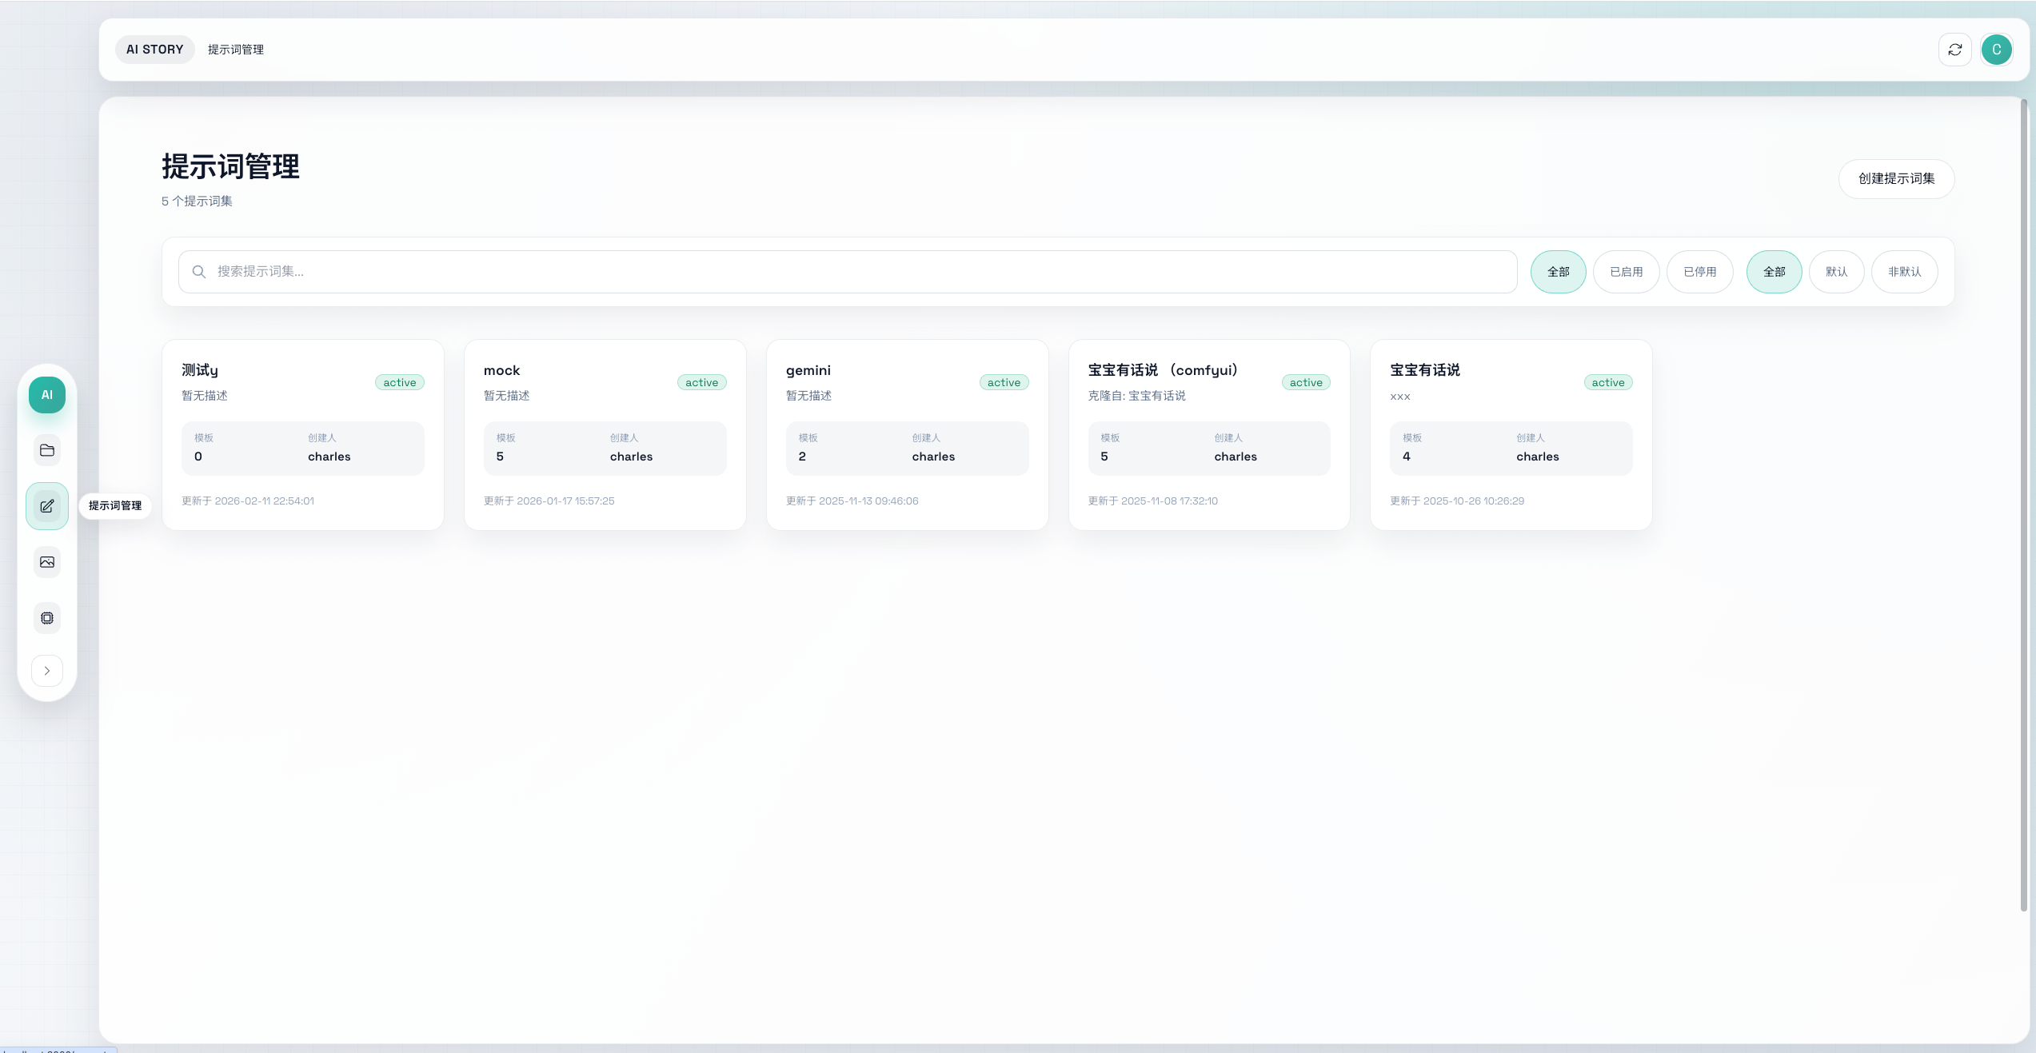Click the 更新于 2025-11-13 09:46:06 timestamp
This screenshot has height=1053, width=2036.
pos(852,501)
